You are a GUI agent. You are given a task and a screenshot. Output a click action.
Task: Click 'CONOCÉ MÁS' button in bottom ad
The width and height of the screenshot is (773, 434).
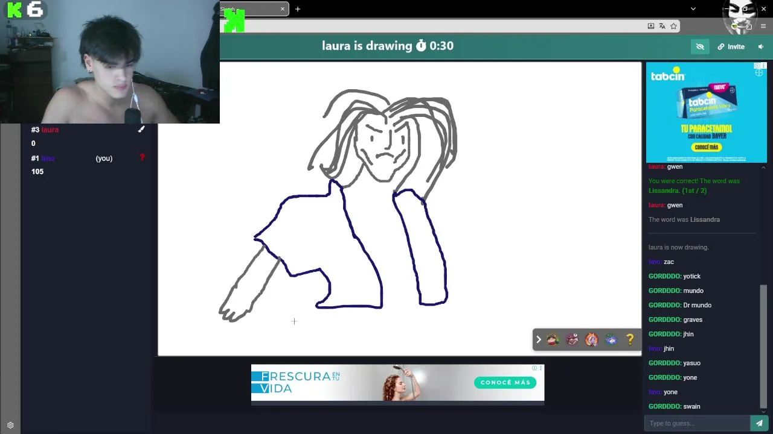(505, 382)
